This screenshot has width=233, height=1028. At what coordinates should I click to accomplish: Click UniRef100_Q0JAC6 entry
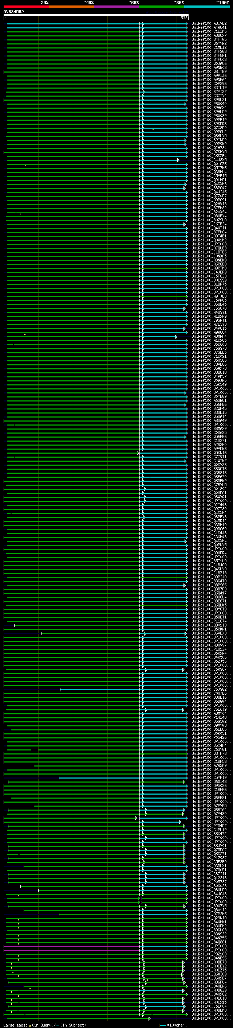pos(209,64)
